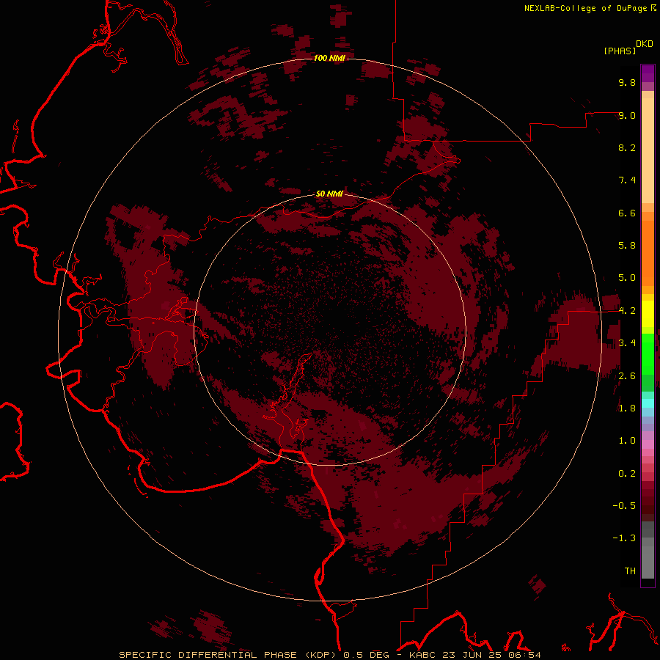Click the 1.8 scale value
Viewport: 660px width, 660px height.
[x=627, y=408]
